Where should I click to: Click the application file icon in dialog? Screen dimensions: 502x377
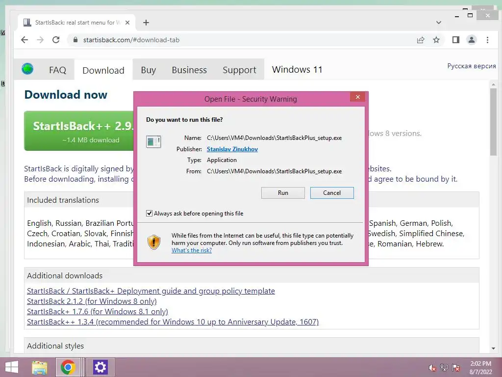click(153, 141)
